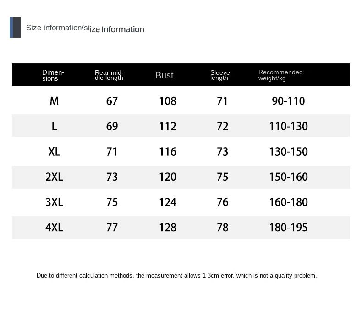Image resolution: width=362 pixels, height=317 pixels.
Task: Click the measurement error disclaimer note
Action: point(176,276)
